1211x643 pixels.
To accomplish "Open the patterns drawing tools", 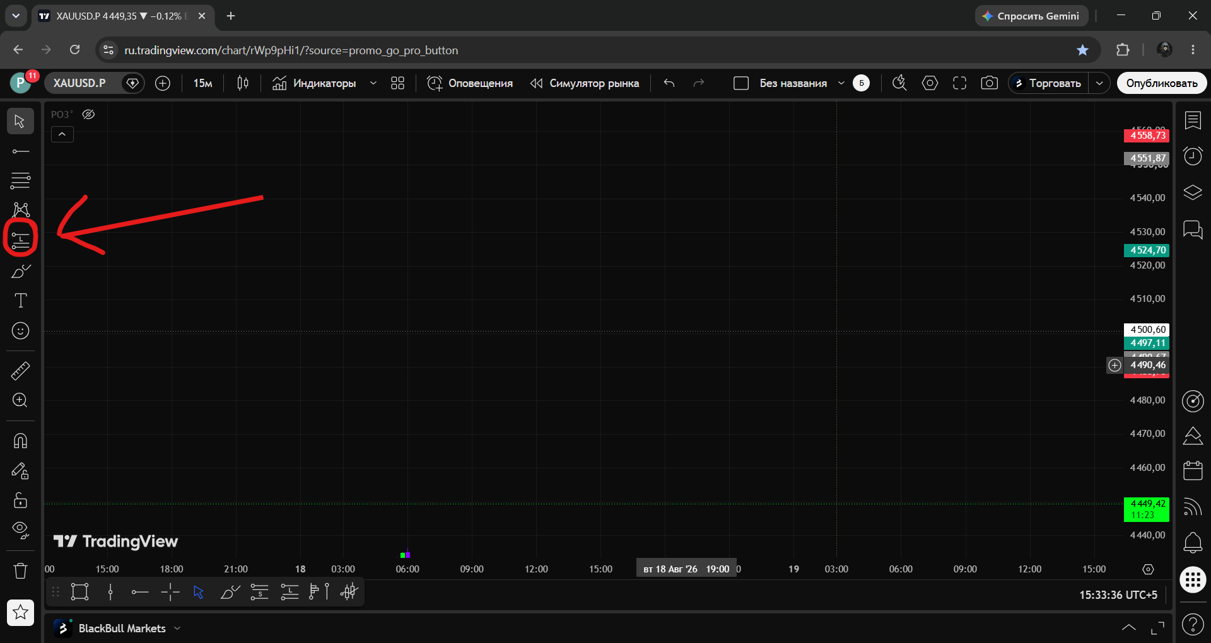I will 20,210.
